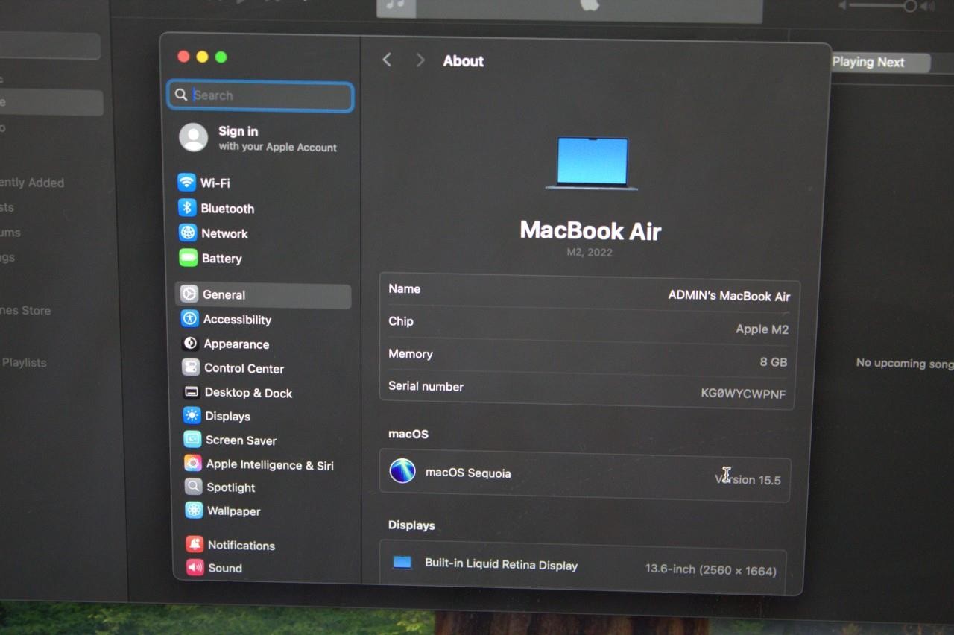Open the Wi-Fi settings icon
The width and height of the screenshot is (954, 635).
[186, 183]
